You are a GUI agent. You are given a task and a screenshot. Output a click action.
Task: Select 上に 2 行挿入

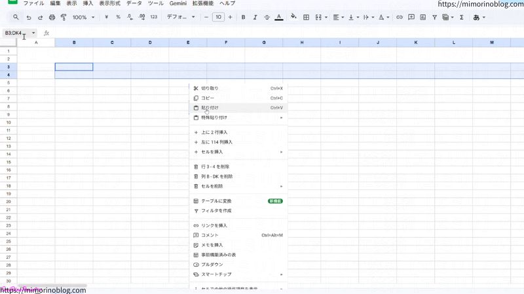[238, 133]
